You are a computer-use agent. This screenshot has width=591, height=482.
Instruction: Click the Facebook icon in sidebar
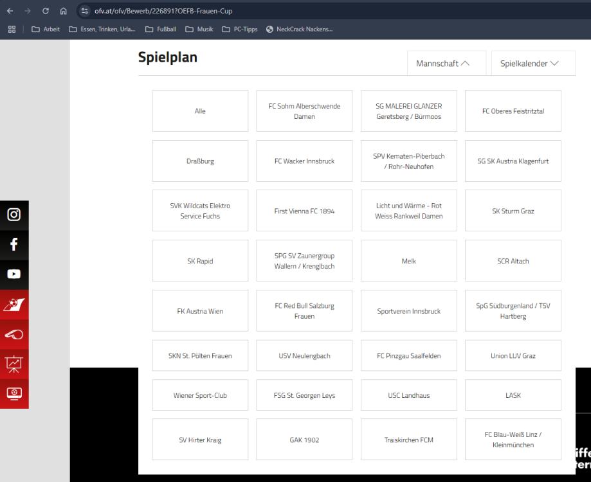pos(14,244)
